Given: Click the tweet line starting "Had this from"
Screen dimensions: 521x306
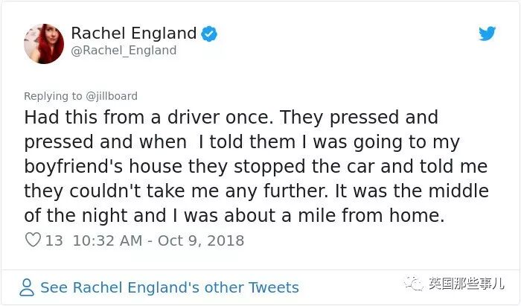Looking at the screenshot, I should pos(231,118).
